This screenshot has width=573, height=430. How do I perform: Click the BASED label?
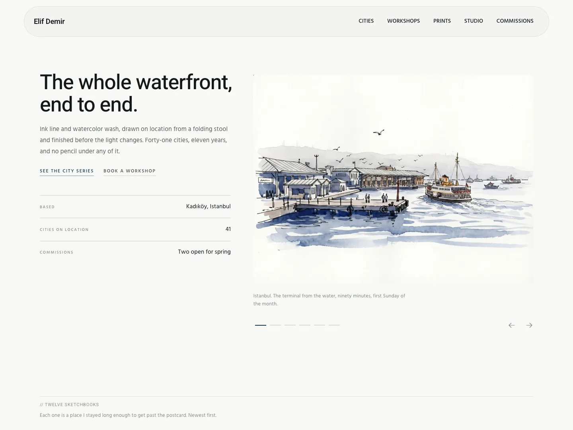click(x=47, y=207)
